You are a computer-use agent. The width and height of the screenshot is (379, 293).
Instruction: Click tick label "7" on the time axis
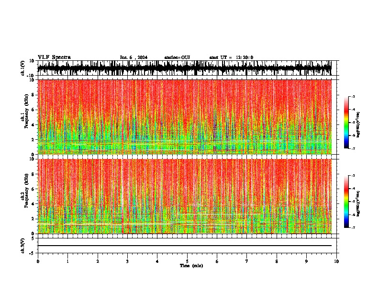click(x=247, y=261)
